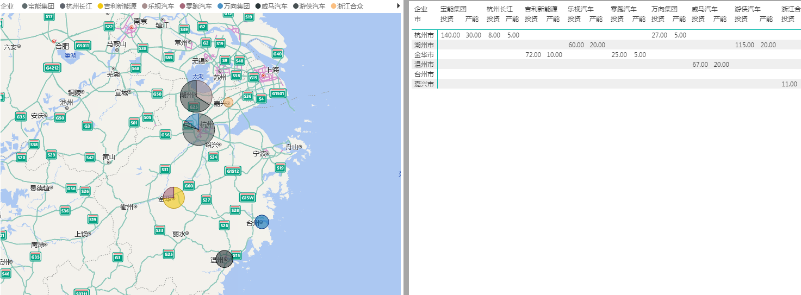Click the 杭州市 row header
Image resolution: width=801 pixels, height=295 pixels.
click(x=424, y=35)
